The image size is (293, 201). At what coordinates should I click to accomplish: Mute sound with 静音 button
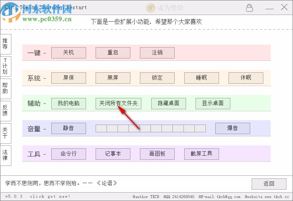(68, 128)
